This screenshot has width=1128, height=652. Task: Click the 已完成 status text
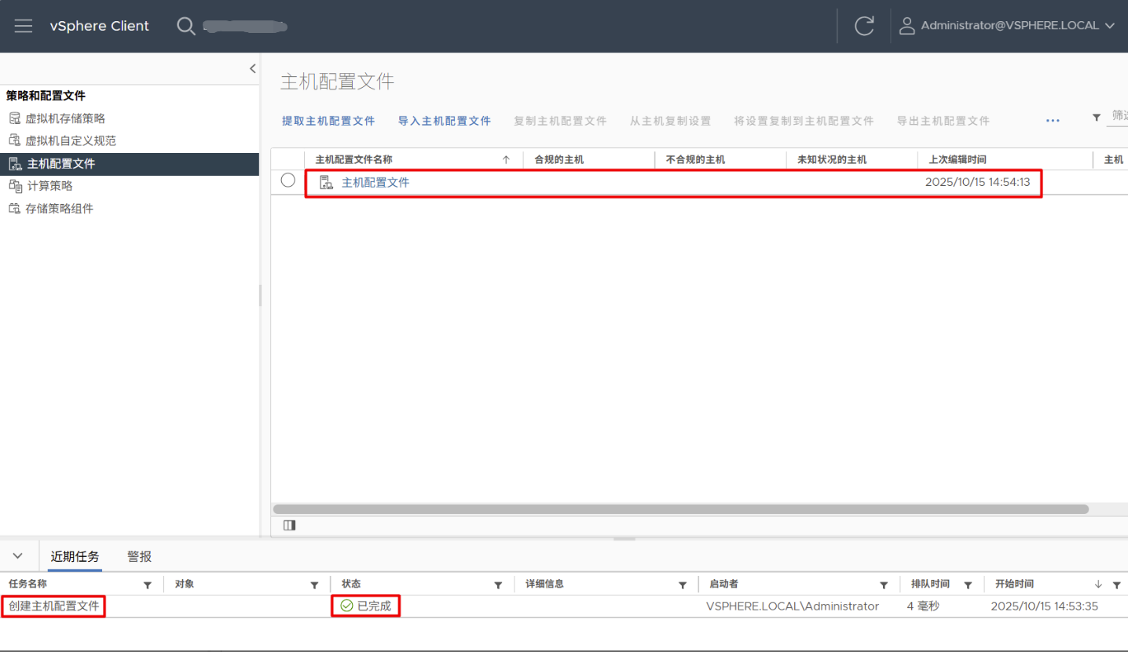(374, 606)
